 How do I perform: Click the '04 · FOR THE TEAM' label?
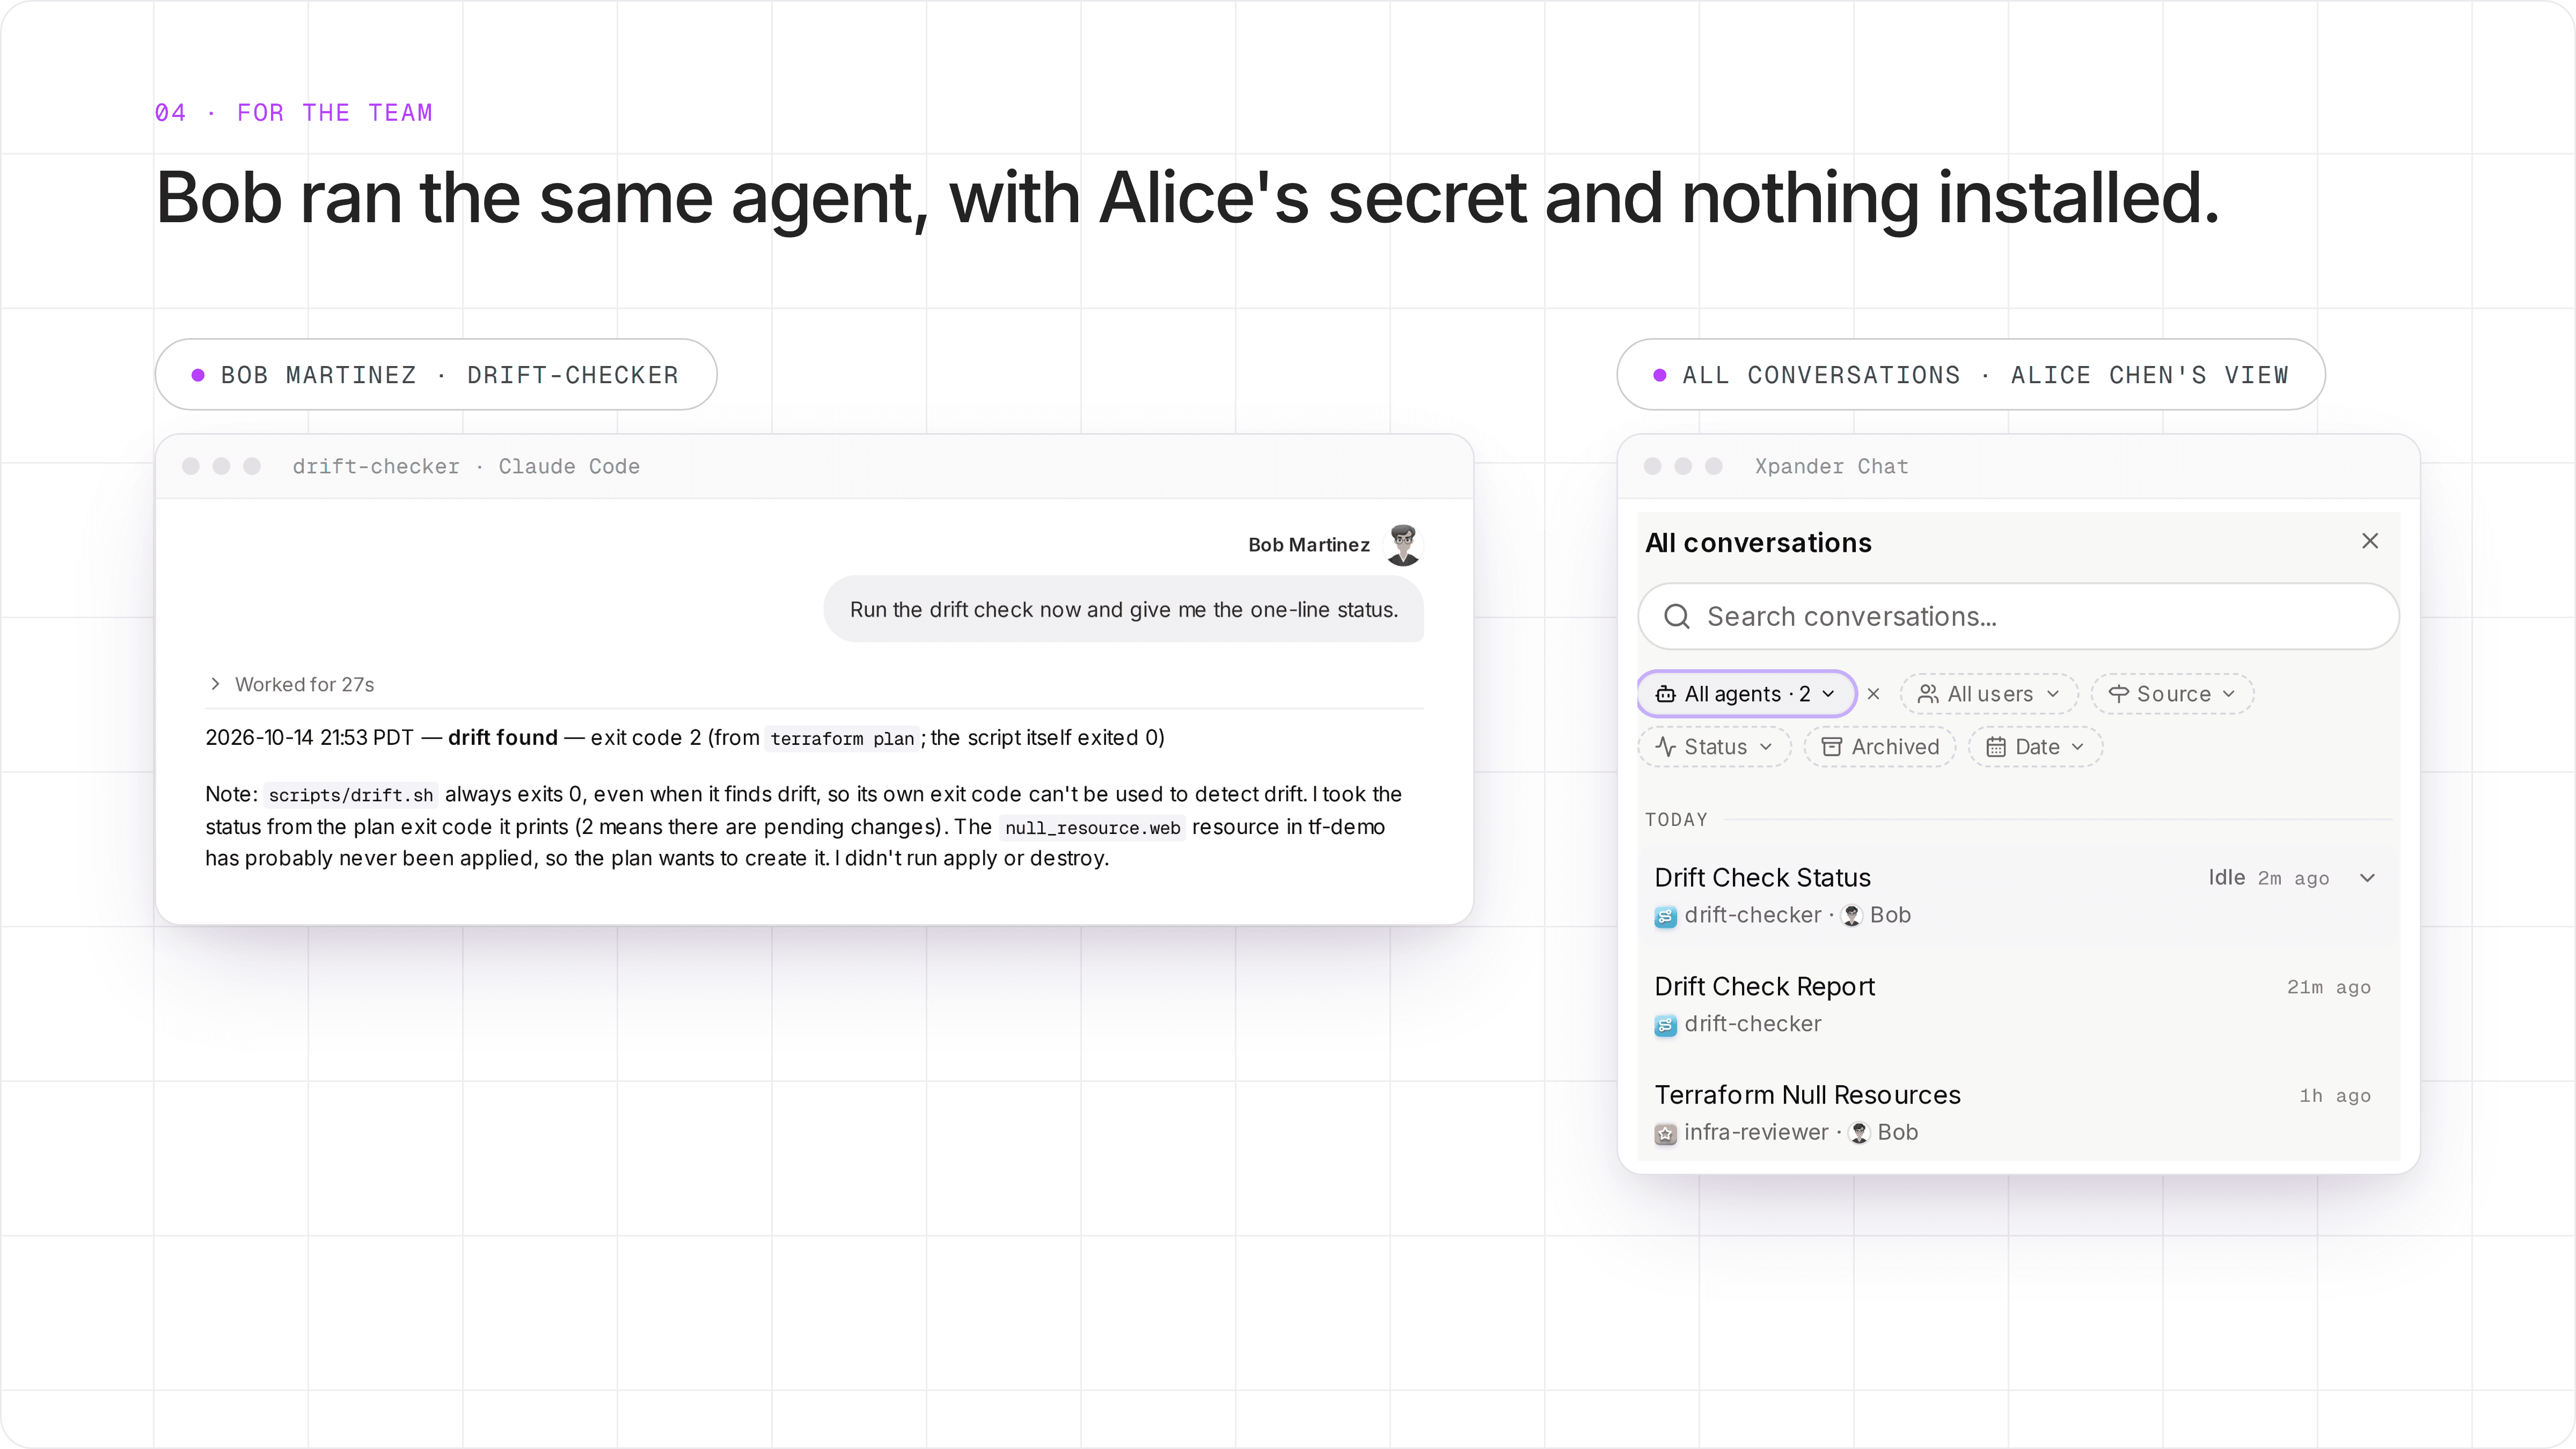pyautogui.click(x=293, y=113)
